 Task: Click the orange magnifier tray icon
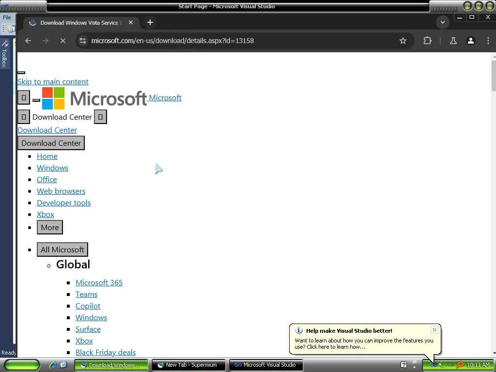coord(461,365)
